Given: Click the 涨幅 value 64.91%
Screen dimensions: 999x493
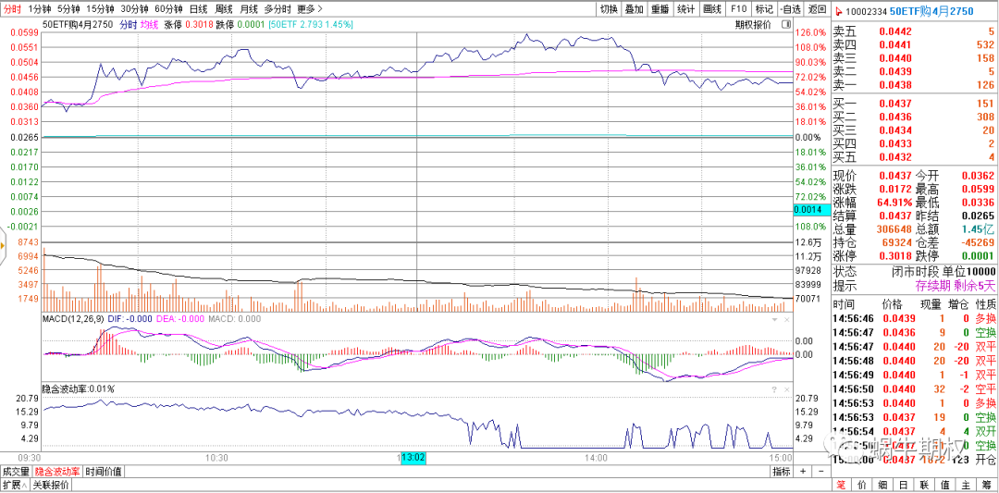Looking at the screenshot, I should point(894,202).
